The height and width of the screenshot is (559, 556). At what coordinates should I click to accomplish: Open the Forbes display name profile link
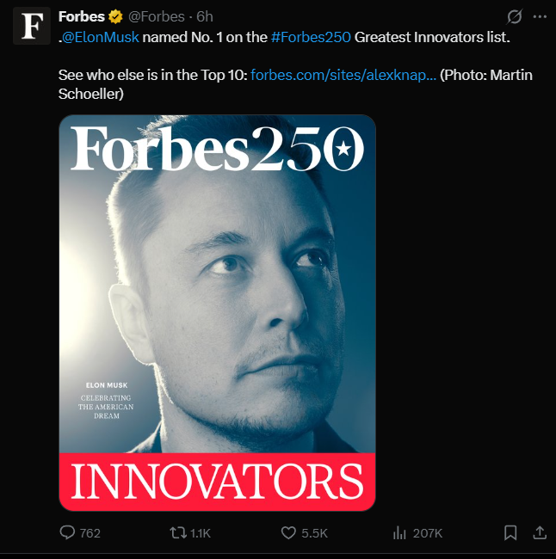tap(81, 16)
